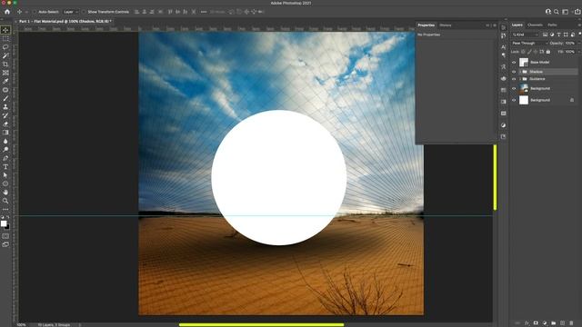This screenshot has height=327, width=582.
Task: Select the Eyedropper tool
Action: coord(5,81)
